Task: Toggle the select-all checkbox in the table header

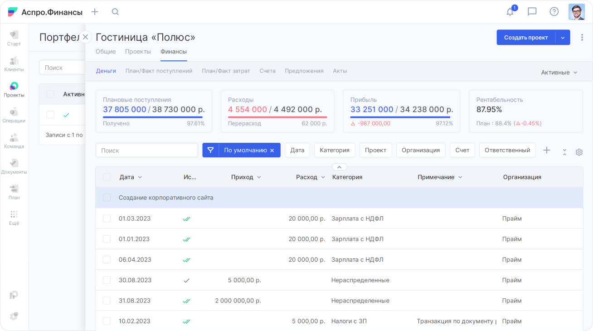Action: (x=107, y=177)
